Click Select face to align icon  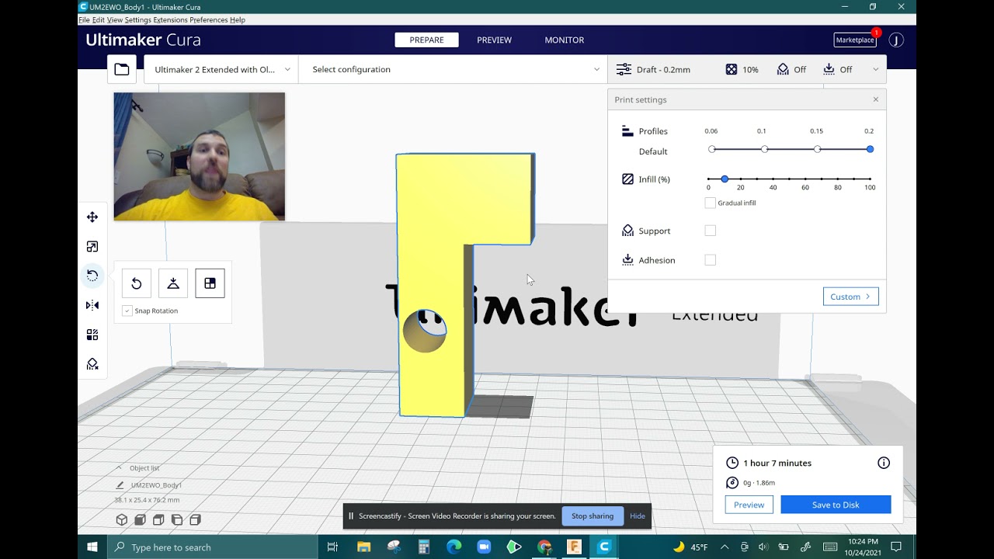tap(210, 283)
